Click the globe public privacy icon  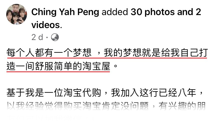pyautogui.click(x=55, y=37)
